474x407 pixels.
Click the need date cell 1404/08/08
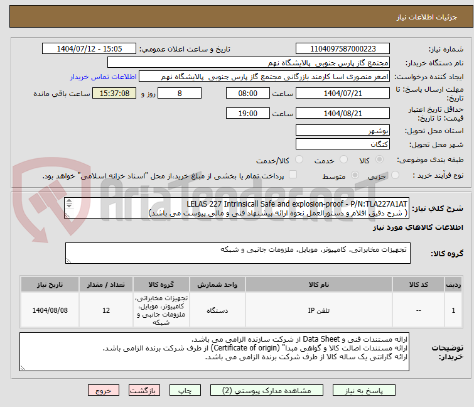coord(50,310)
